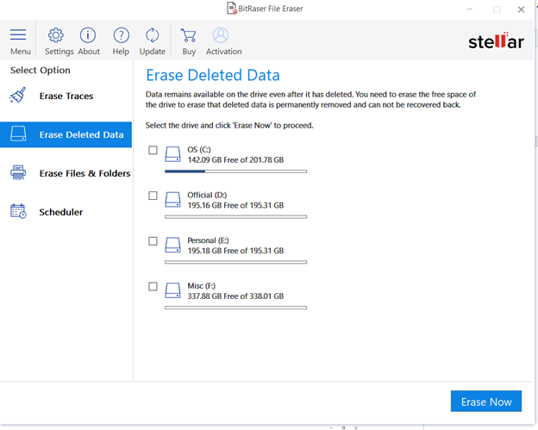Select Erase Files & Folders option
The width and height of the screenshot is (538, 430).
coord(66,173)
